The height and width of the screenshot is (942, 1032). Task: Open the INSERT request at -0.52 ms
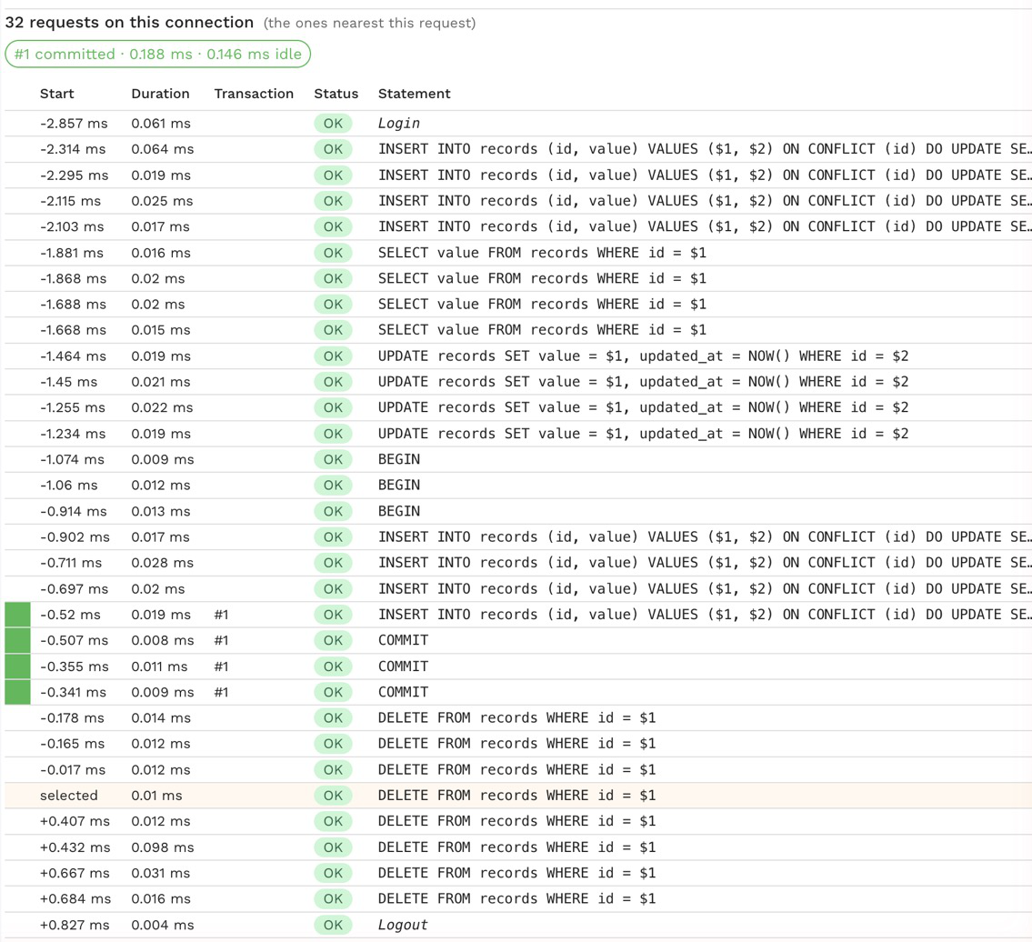pos(518,615)
